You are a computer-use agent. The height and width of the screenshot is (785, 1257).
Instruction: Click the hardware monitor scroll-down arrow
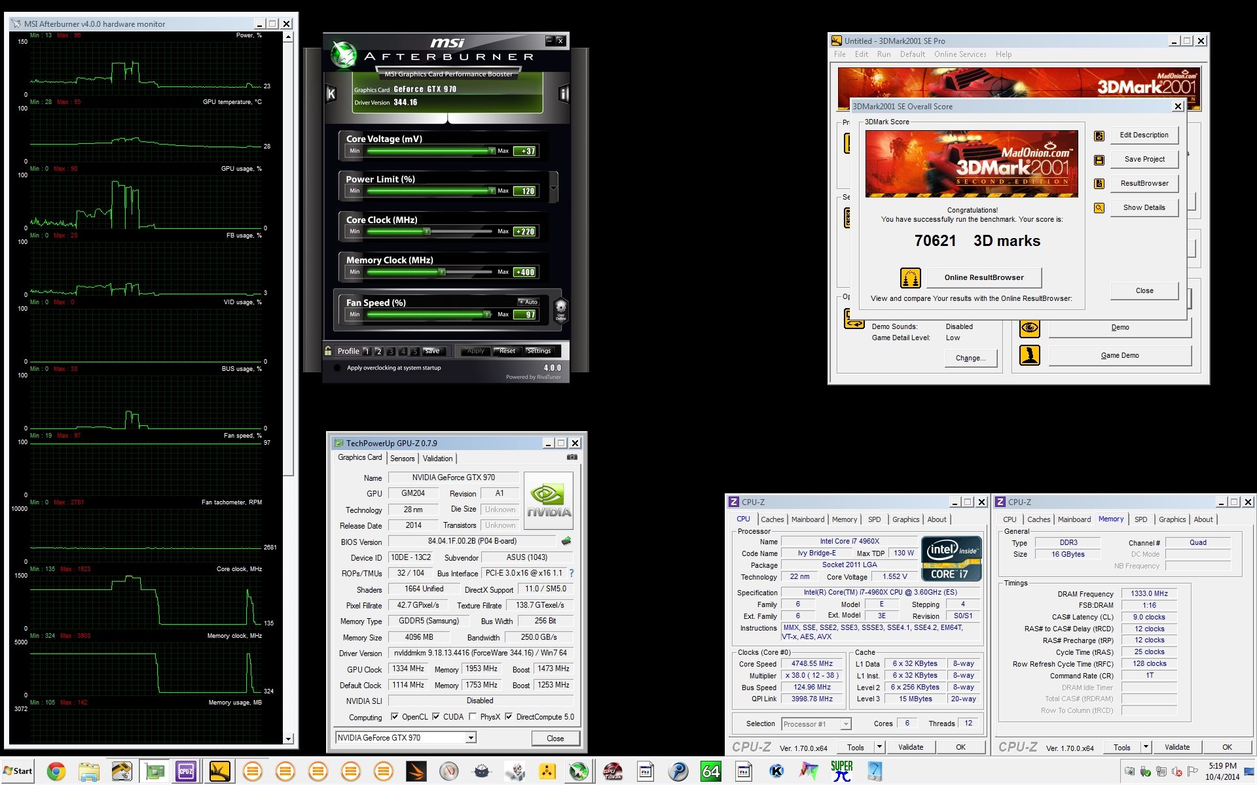(288, 739)
